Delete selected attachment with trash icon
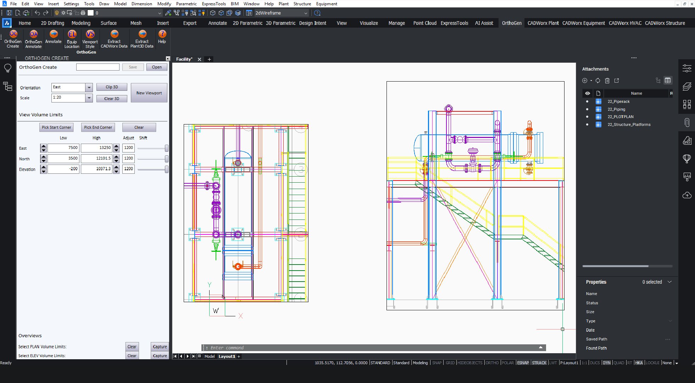 [607, 81]
